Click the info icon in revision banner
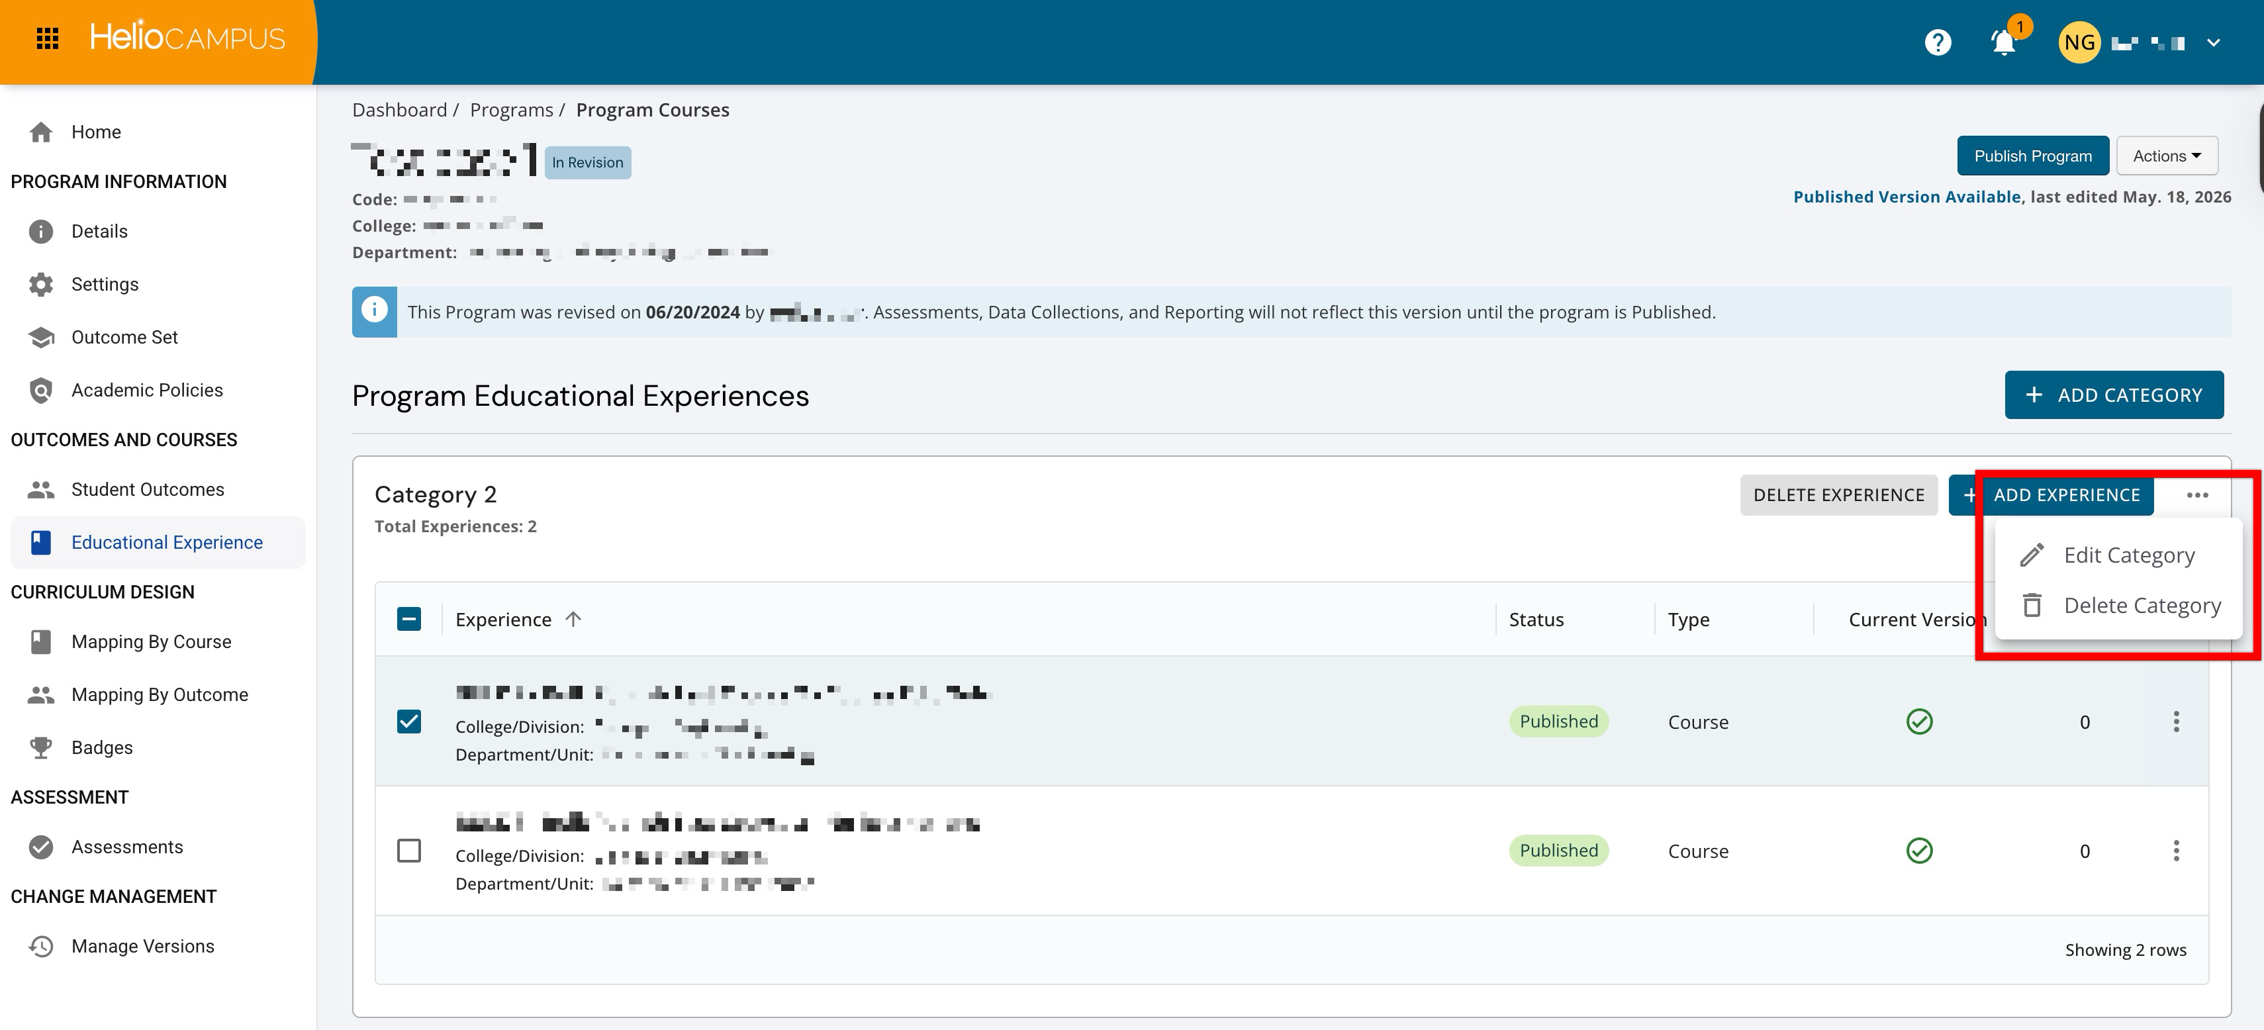This screenshot has width=2264, height=1030. tap(375, 311)
